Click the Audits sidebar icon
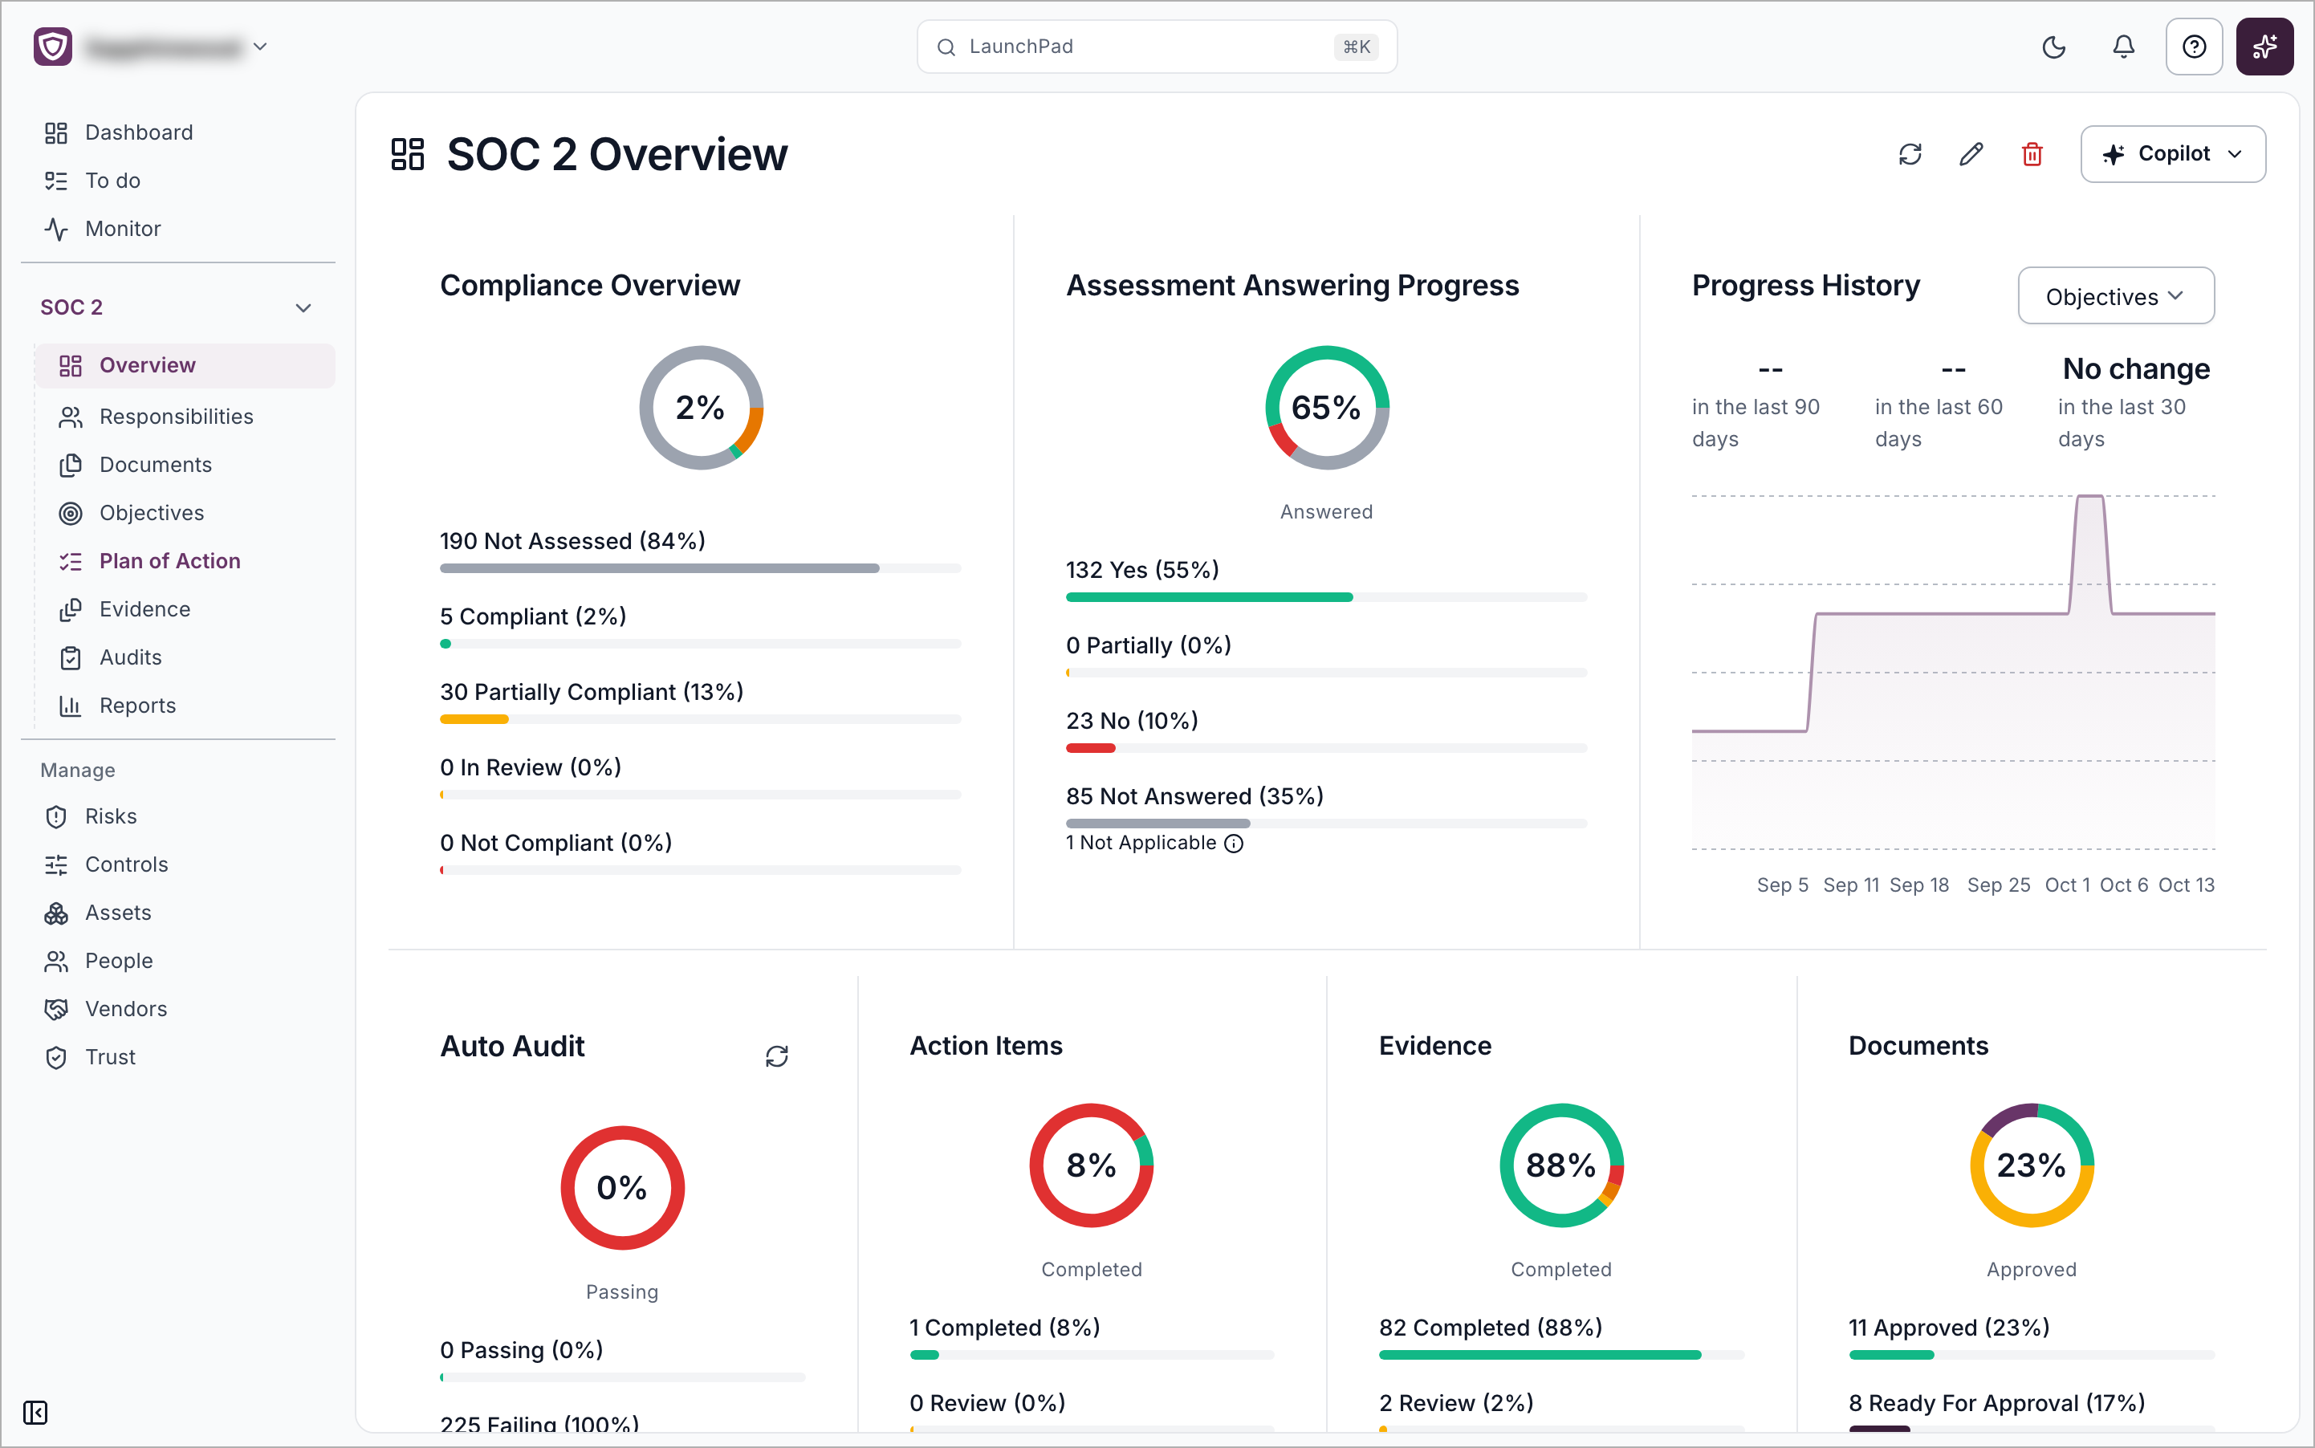This screenshot has width=2315, height=1448. click(x=70, y=658)
